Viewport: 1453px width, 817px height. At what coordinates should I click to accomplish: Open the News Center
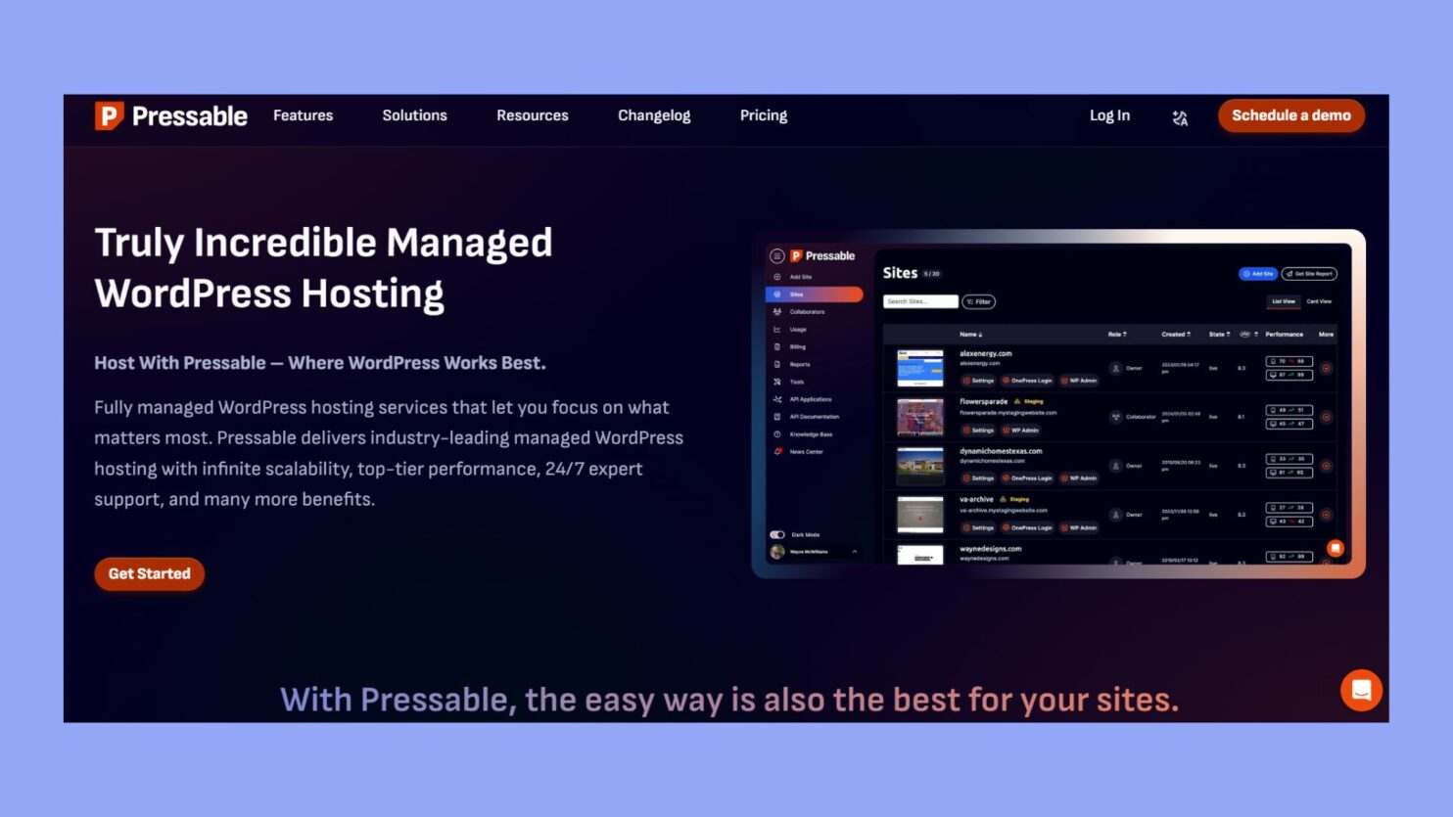point(806,451)
